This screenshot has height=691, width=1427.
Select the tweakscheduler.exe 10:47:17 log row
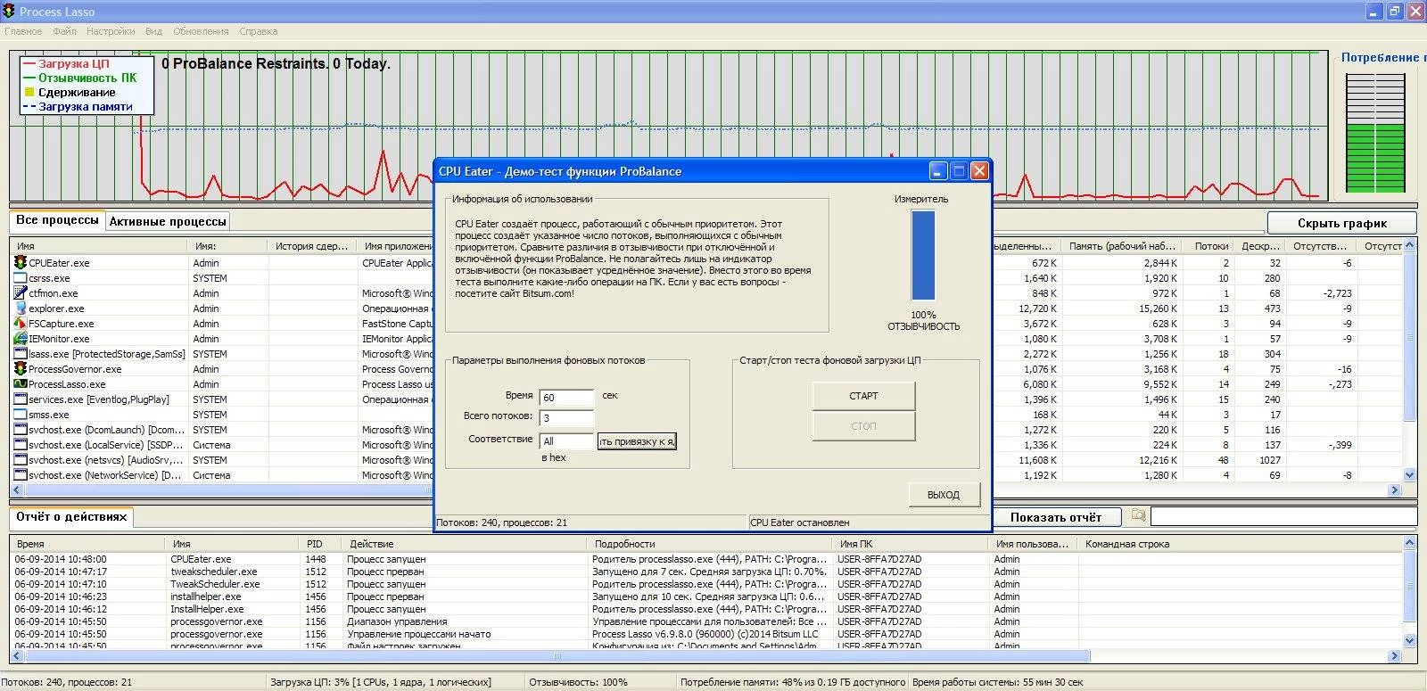(x=705, y=572)
